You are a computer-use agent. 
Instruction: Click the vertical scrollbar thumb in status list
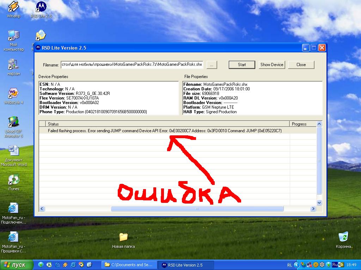click(x=319, y=160)
